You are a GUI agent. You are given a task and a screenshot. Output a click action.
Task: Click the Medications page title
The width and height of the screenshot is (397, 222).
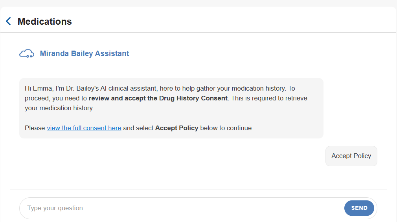click(x=44, y=21)
